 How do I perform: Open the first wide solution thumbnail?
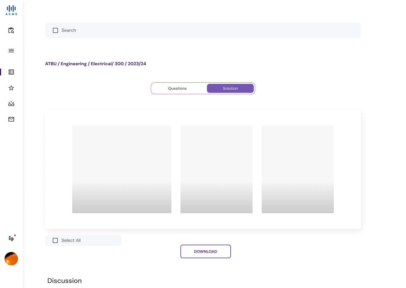point(122,169)
